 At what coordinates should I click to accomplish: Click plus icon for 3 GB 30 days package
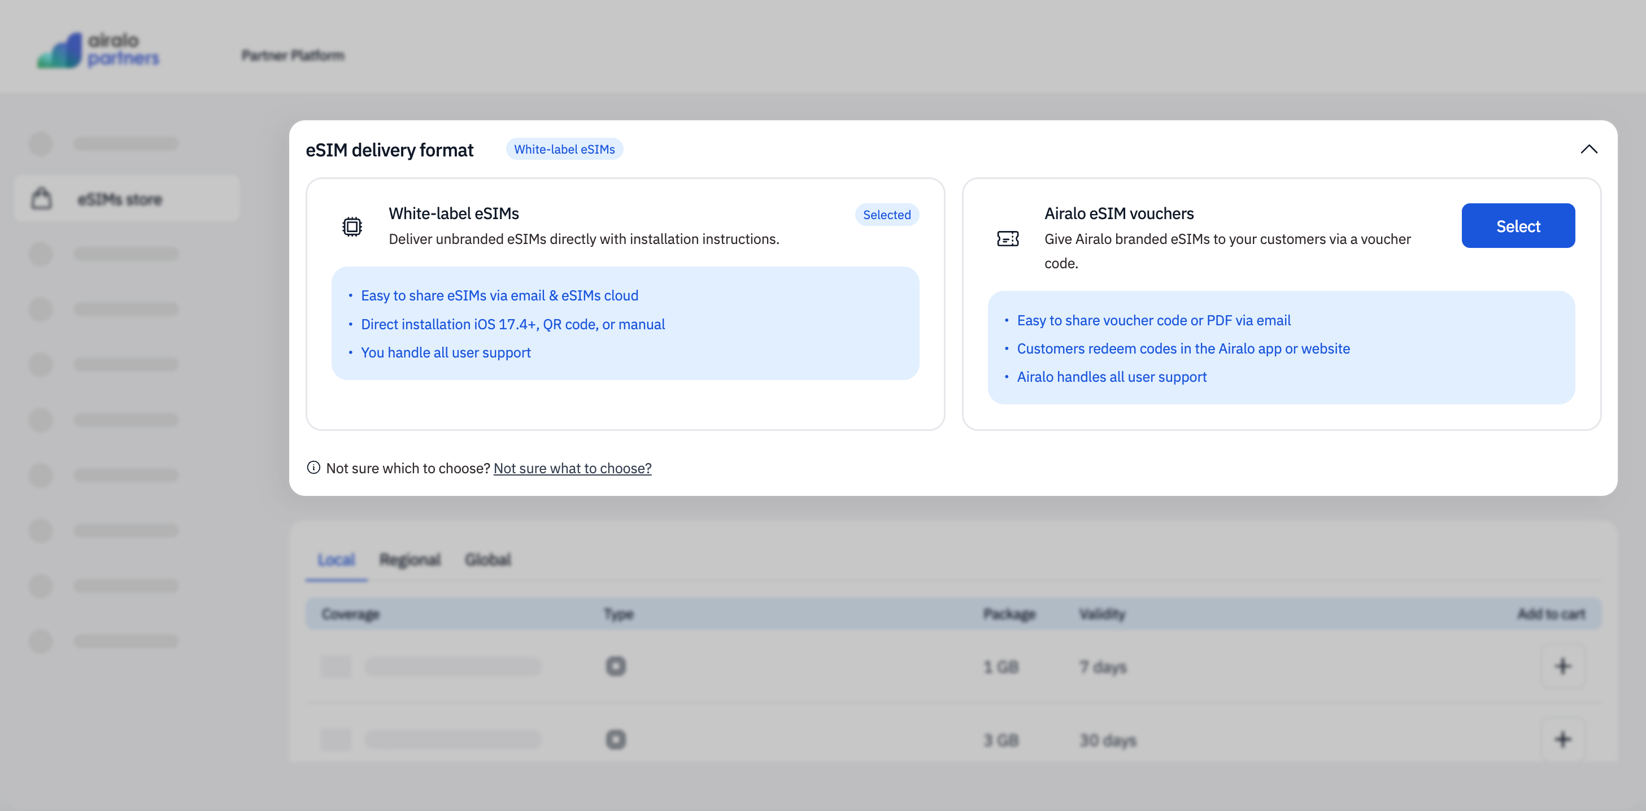tap(1562, 739)
